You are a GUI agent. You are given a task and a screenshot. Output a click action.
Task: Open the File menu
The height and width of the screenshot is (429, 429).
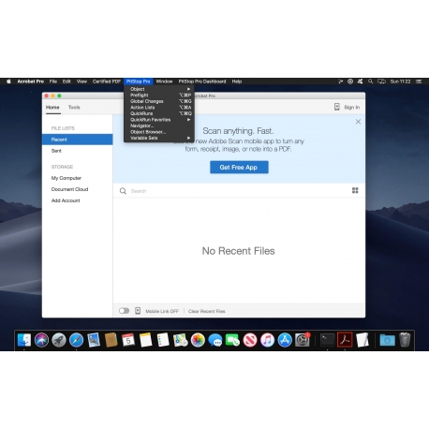click(53, 81)
